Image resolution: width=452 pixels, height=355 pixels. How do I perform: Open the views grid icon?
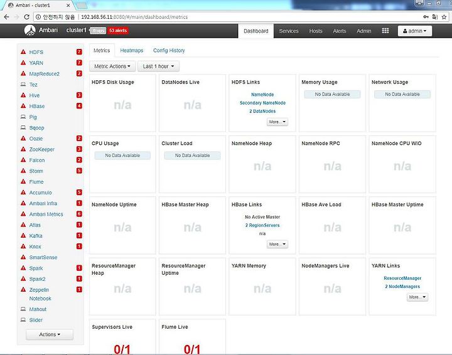(x=385, y=31)
